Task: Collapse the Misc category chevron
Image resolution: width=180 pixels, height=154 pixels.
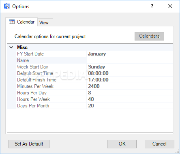Action: coord(11,47)
